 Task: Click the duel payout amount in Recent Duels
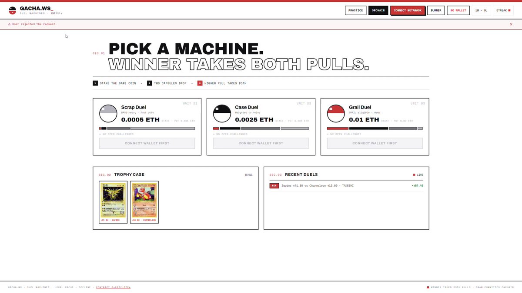point(418,186)
